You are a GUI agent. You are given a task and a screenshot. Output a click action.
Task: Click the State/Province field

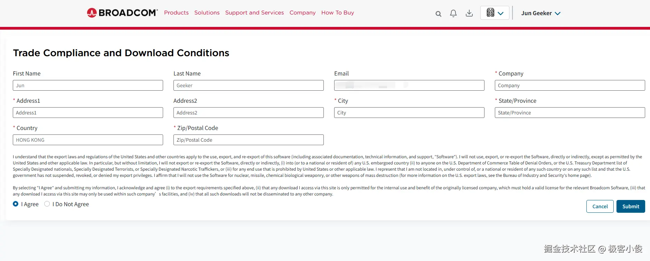pyautogui.click(x=570, y=113)
